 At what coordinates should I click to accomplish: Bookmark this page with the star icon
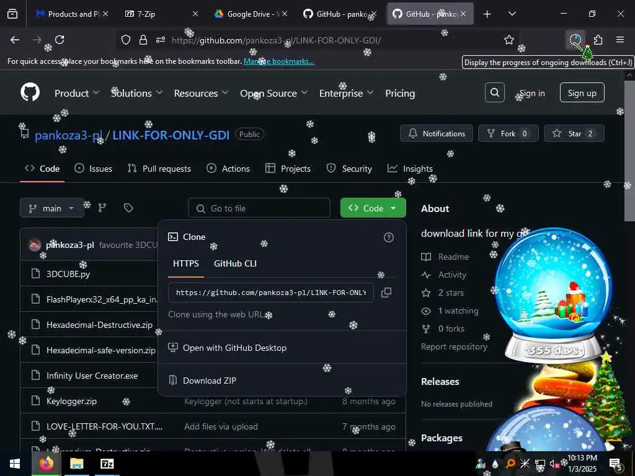(509, 40)
